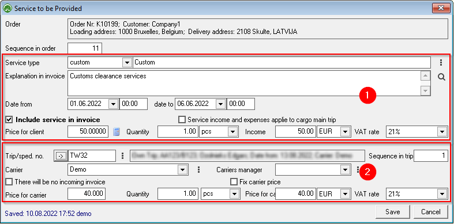Image resolution: width=454 pixels, height=224 pixels.
Task: Click the Income amount field 50.00
Action: tap(296, 132)
